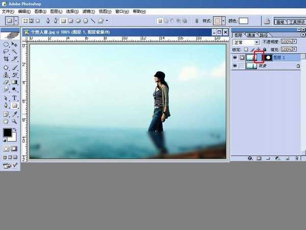Select the Magic Wand tool
This screenshot has height=230, width=306.
(14, 52)
